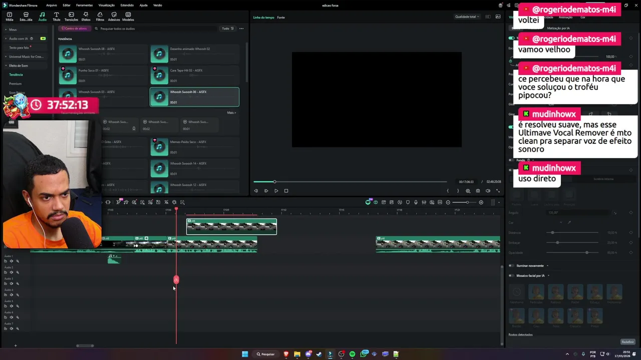Screen dimensions: 641x360
Task: Click the fullscreen preview icon
Action: point(498,190)
